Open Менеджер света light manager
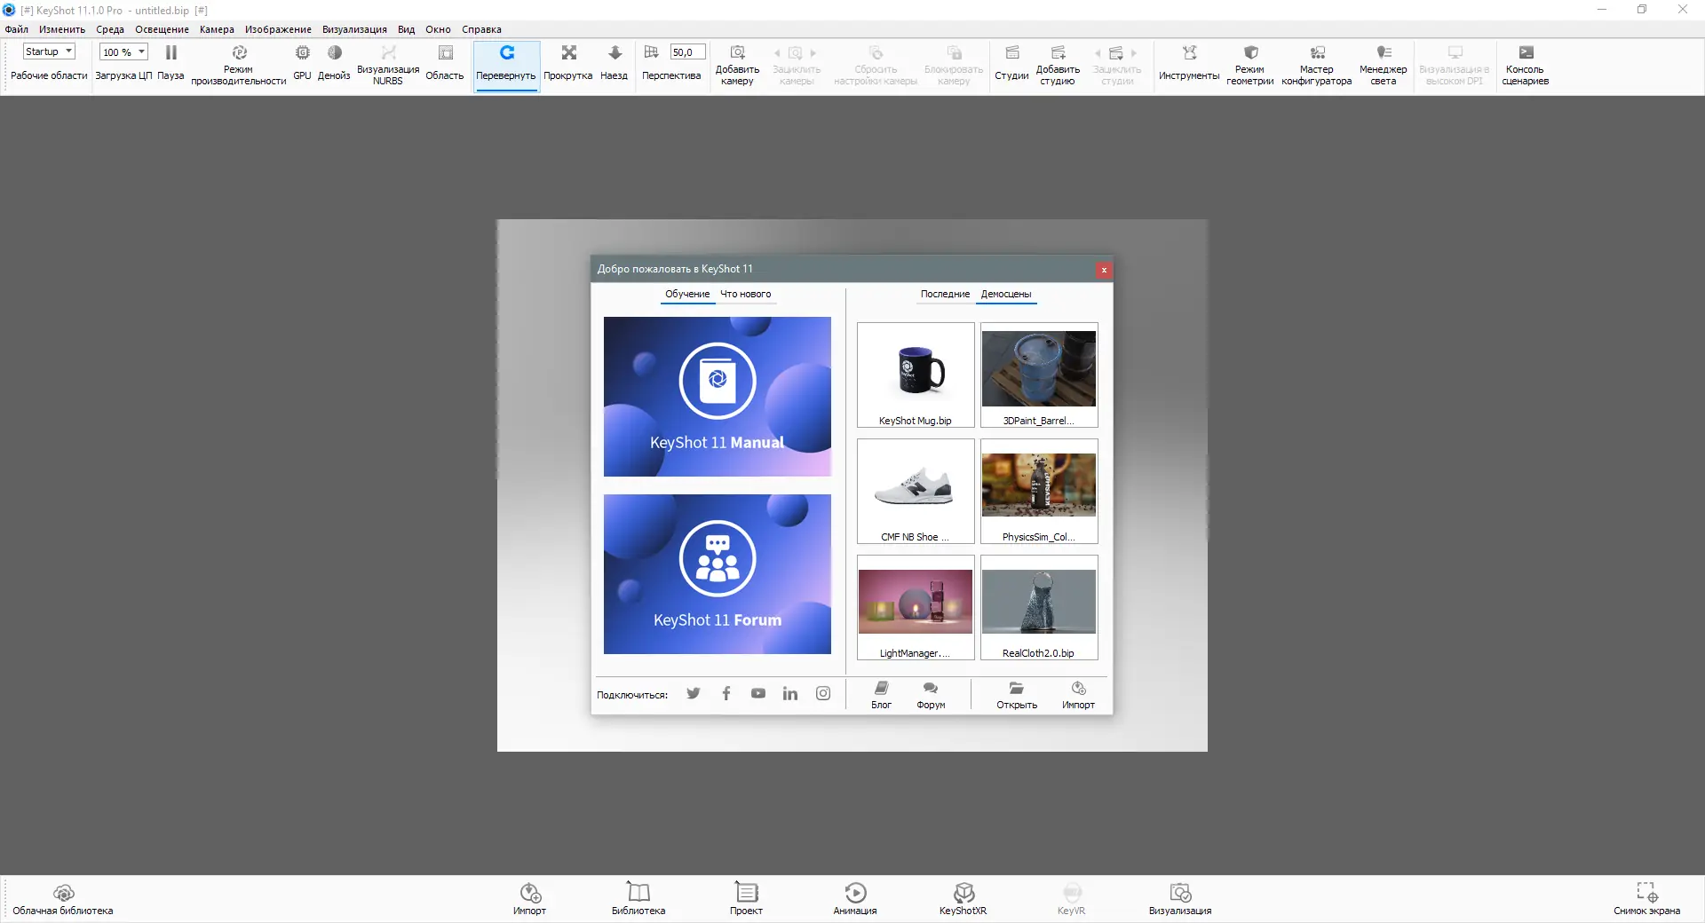This screenshot has width=1705, height=923. 1383,65
